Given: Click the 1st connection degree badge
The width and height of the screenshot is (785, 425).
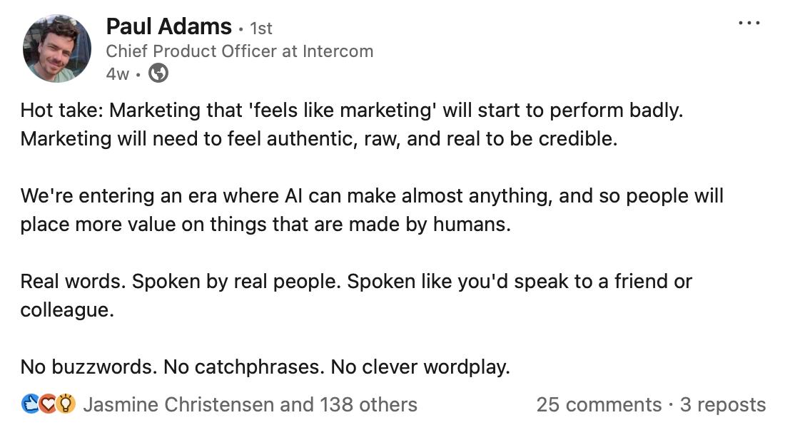Looking at the screenshot, I should point(260,29).
